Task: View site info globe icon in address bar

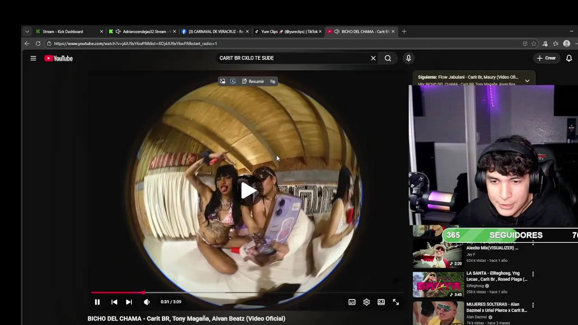Action: pos(49,44)
